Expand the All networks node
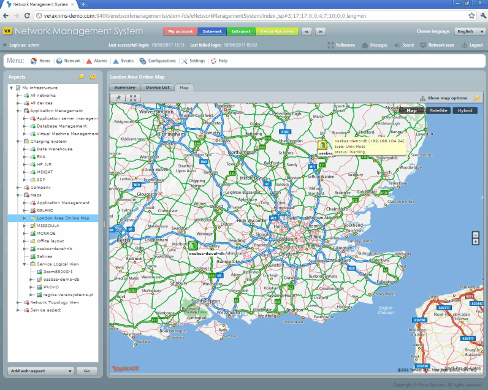Image resolution: width=488 pixels, height=390 pixels. coord(18,96)
